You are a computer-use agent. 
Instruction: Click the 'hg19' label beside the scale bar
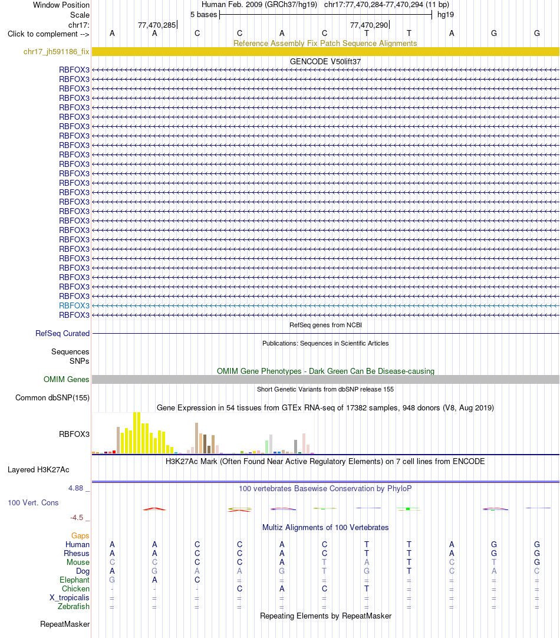click(445, 15)
